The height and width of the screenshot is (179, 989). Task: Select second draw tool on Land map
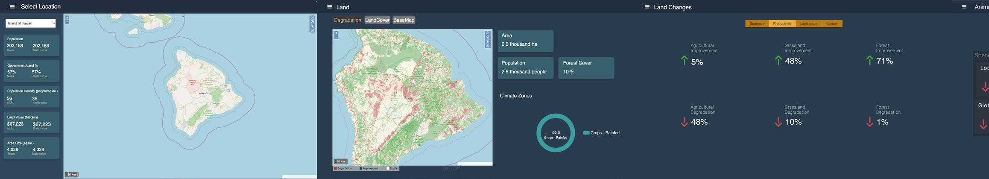pos(488,37)
